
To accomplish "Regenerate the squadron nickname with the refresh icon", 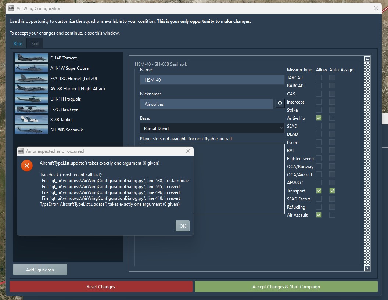I will tap(280, 104).
